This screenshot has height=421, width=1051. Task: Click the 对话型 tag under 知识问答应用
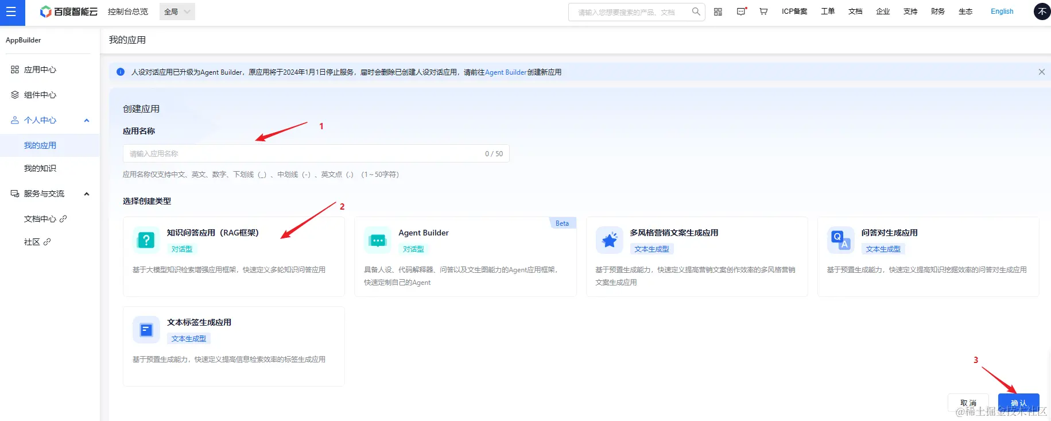(182, 249)
